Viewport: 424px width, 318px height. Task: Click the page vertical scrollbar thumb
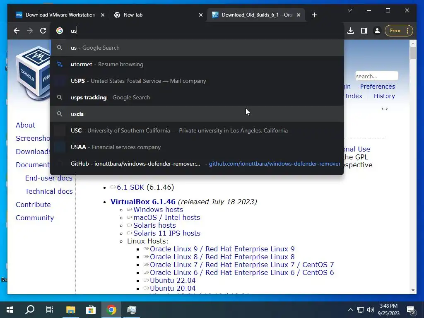pyautogui.click(x=413, y=53)
